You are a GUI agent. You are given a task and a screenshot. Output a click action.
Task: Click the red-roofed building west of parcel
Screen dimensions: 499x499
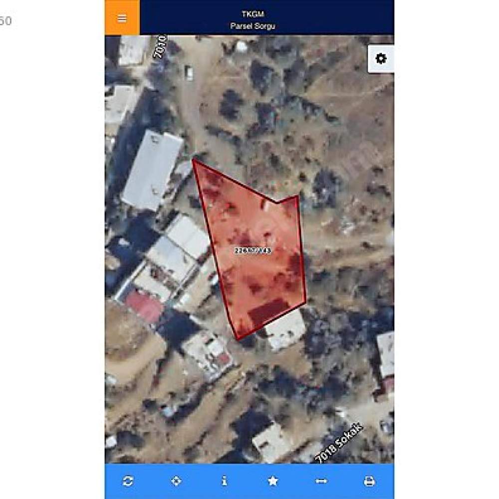pos(144,306)
